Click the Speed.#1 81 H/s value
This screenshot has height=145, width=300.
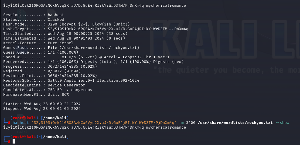(x=69, y=57)
